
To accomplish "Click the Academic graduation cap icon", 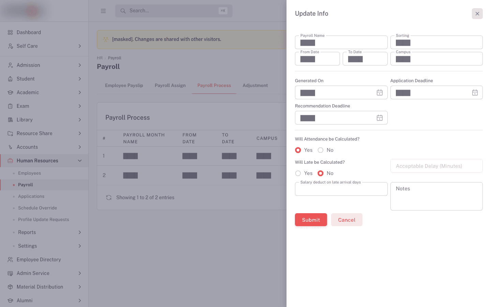I will point(10,92).
